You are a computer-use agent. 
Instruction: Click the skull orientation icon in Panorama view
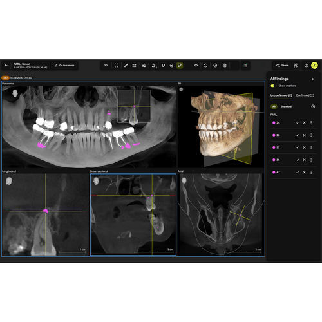[x=15, y=93]
